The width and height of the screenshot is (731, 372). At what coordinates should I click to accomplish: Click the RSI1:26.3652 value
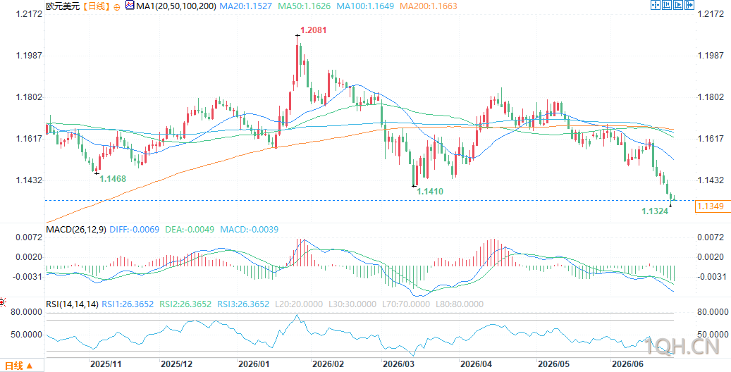pyautogui.click(x=129, y=304)
